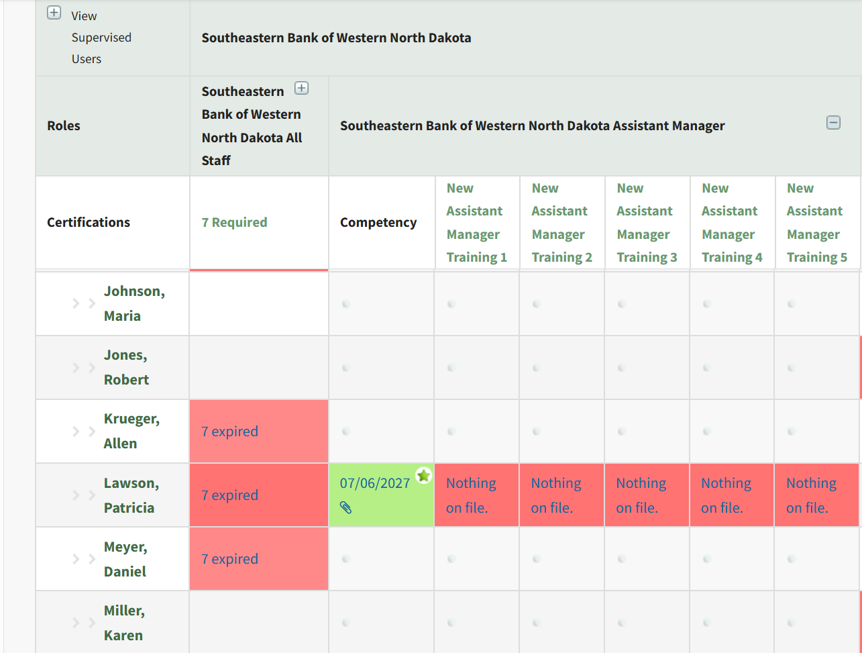Open Krueger, Allen's profile link
The width and height of the screenshot is (862, 653).
pyautogui.click(x=131, y=431)
